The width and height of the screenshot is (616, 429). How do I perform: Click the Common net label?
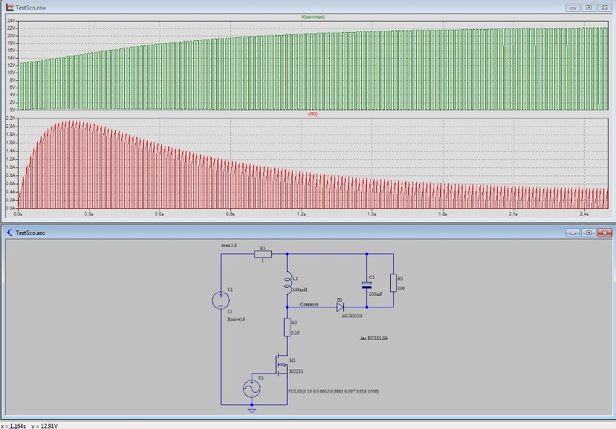click(x=309, y=304)
